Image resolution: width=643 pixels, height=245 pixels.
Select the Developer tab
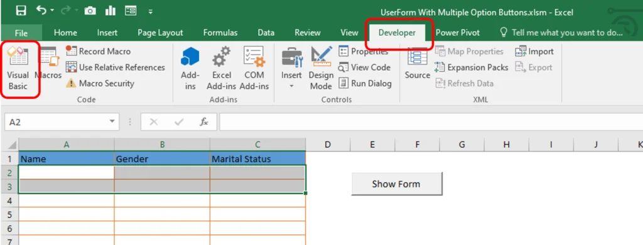coord(397,33)
